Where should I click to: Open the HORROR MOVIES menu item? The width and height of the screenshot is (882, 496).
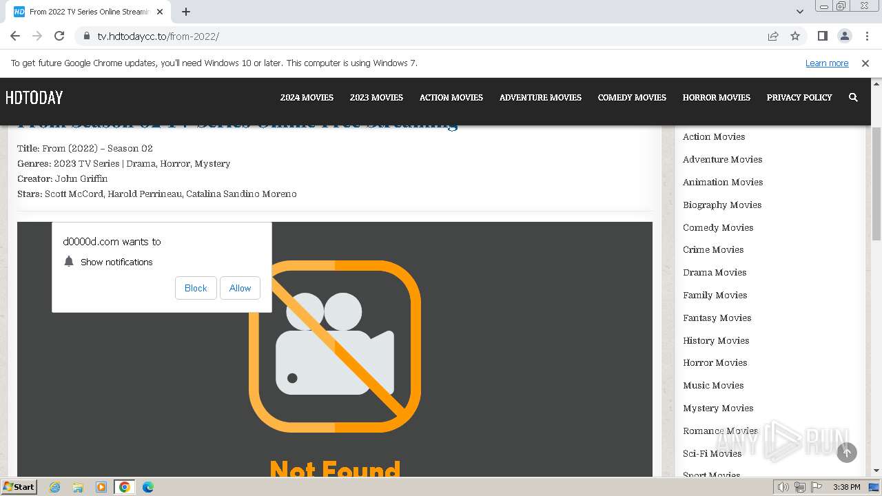[x=716, y=97]
